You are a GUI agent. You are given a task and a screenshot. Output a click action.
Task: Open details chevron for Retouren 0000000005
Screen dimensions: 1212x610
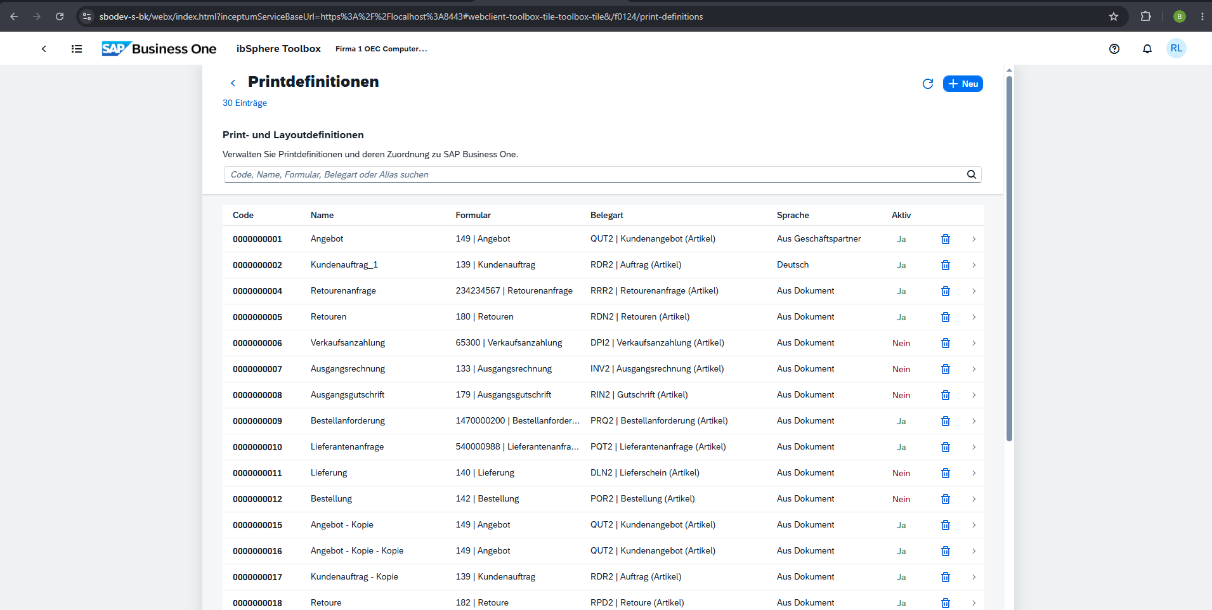click(974, 317)
